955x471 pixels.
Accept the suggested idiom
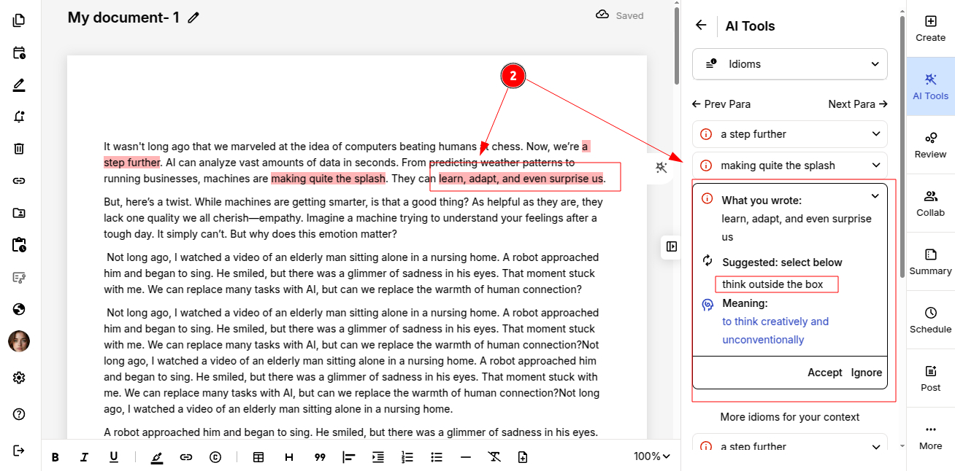[x=824, y=373]
